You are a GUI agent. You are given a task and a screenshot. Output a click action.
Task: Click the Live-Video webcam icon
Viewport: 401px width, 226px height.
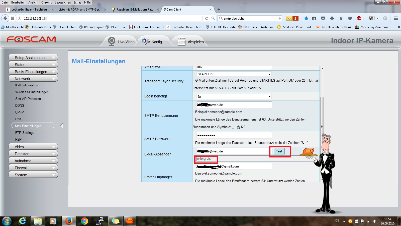pos(112,41)
